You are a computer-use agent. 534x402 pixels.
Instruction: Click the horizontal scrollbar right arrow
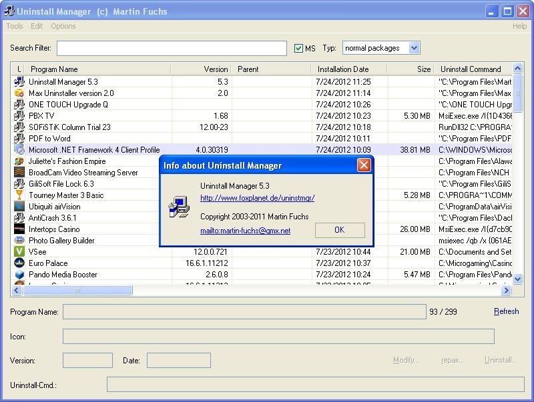pos(506,291)
